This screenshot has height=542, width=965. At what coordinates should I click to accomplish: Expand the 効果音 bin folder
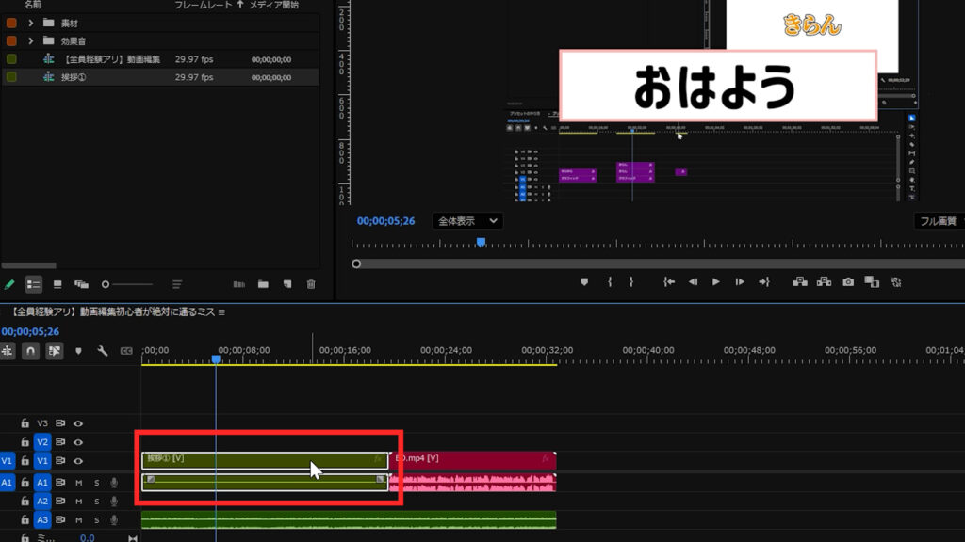click(x=31, y=41)
